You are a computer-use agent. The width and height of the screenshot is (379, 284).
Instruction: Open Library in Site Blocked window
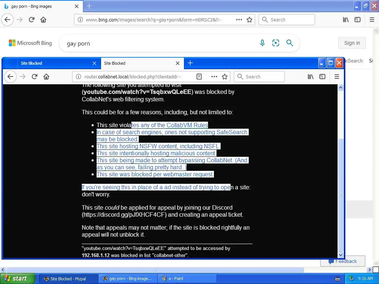(311, 77)
